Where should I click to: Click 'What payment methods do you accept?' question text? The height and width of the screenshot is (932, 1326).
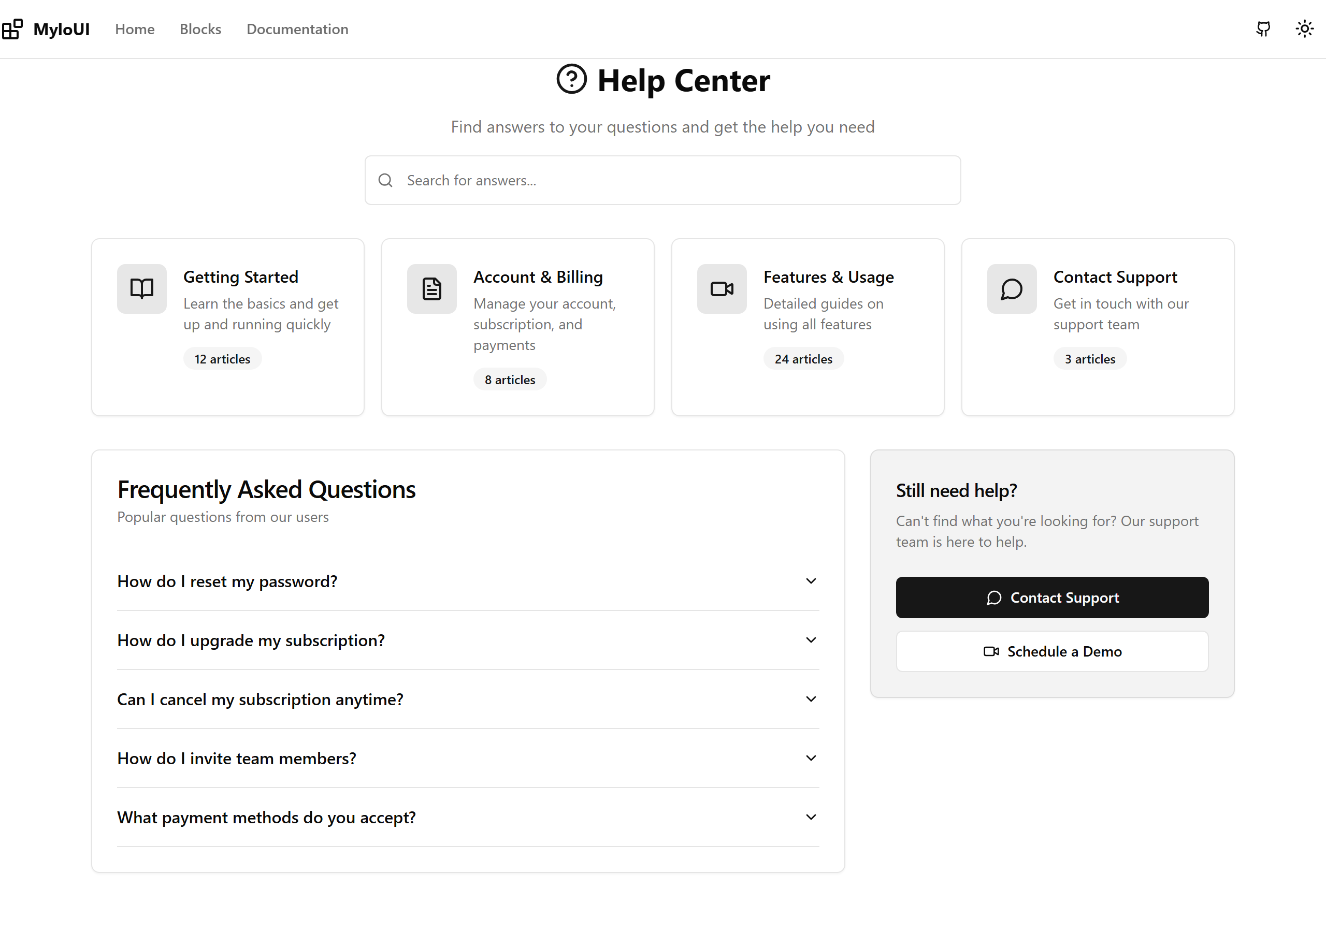pos(266,818)
